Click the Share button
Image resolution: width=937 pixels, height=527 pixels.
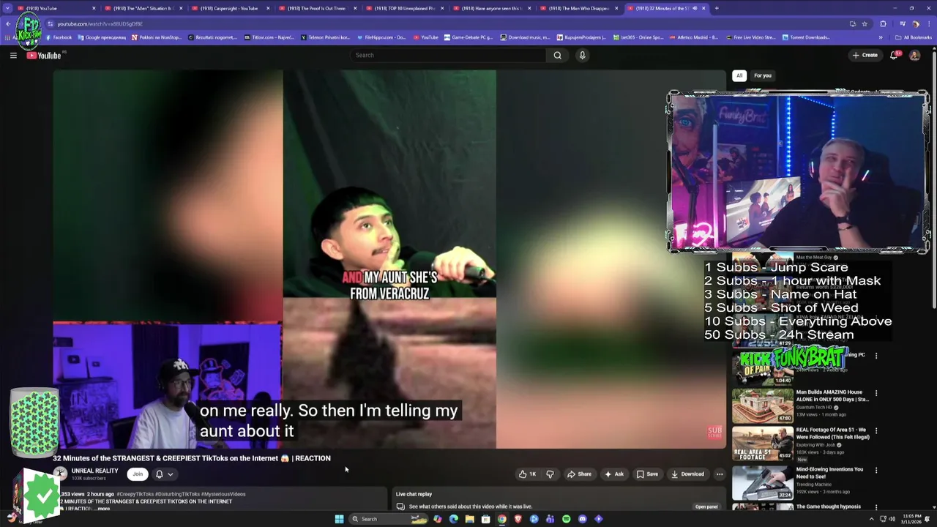point(579,474)
